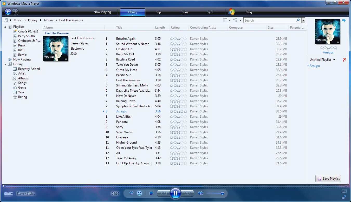Click the Rating star icon in the sidebar
Viewport: 351px width, 202px height.
(x=15, y=97)
